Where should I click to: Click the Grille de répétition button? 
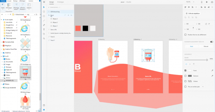point(193,13)
